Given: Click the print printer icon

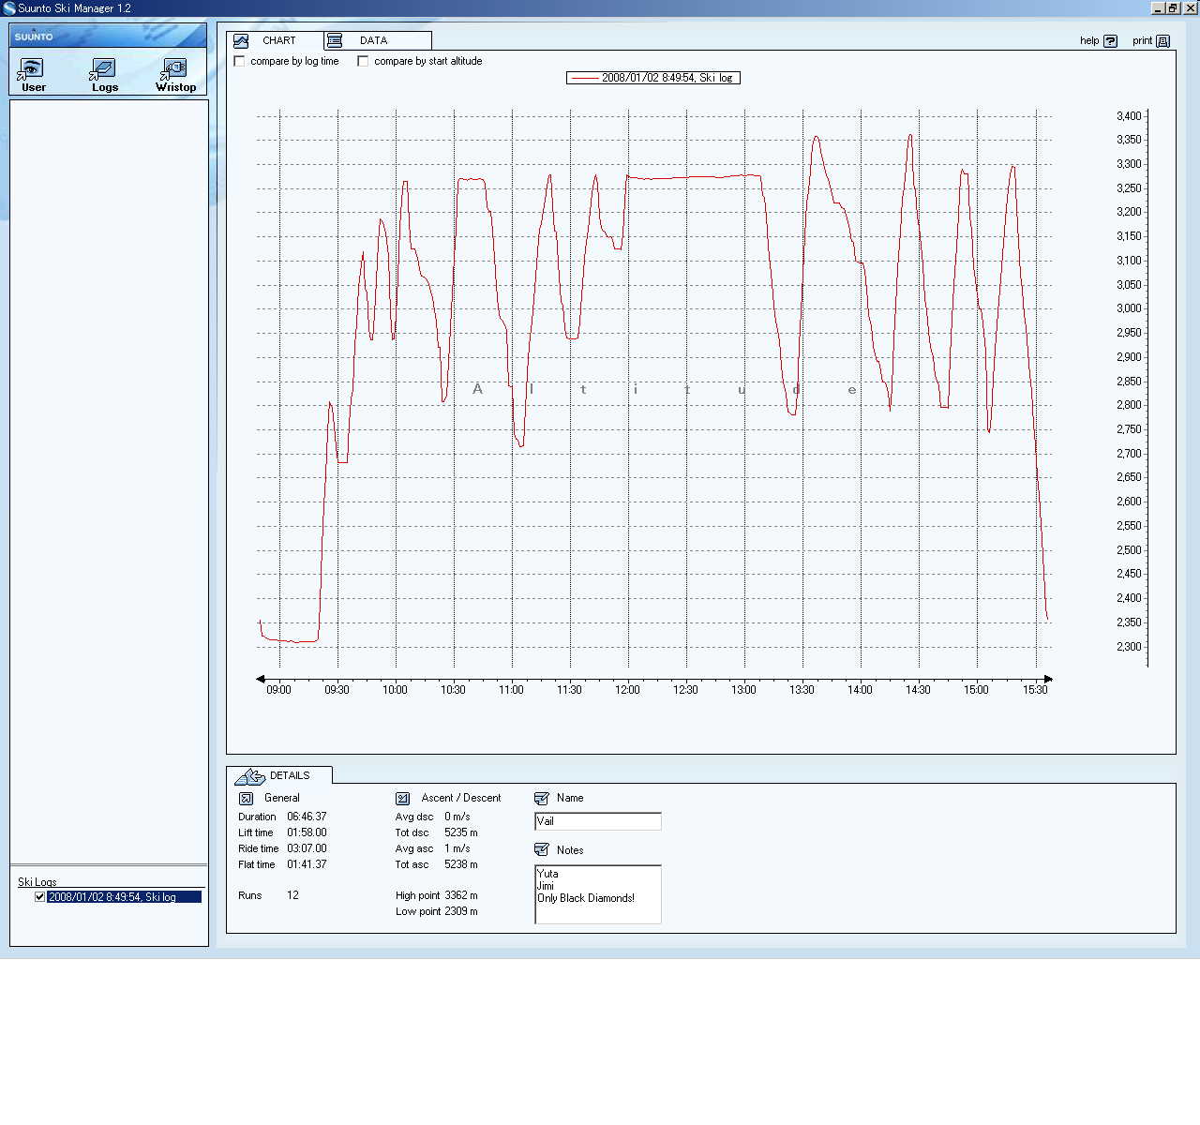Looking at the screenshot, I should (1163, 41).
